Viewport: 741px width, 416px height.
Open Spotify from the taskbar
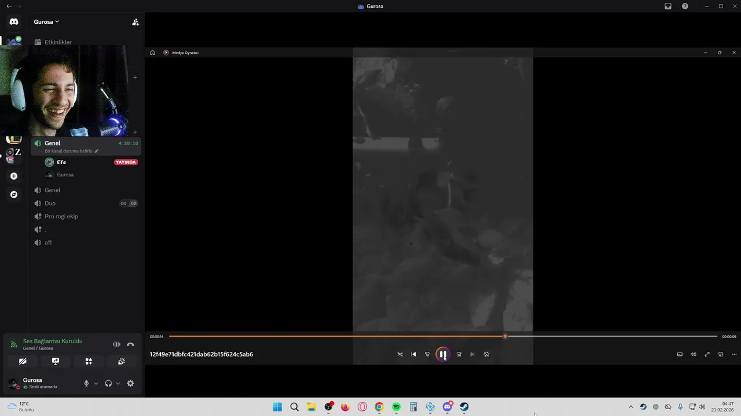pos(396,407)
